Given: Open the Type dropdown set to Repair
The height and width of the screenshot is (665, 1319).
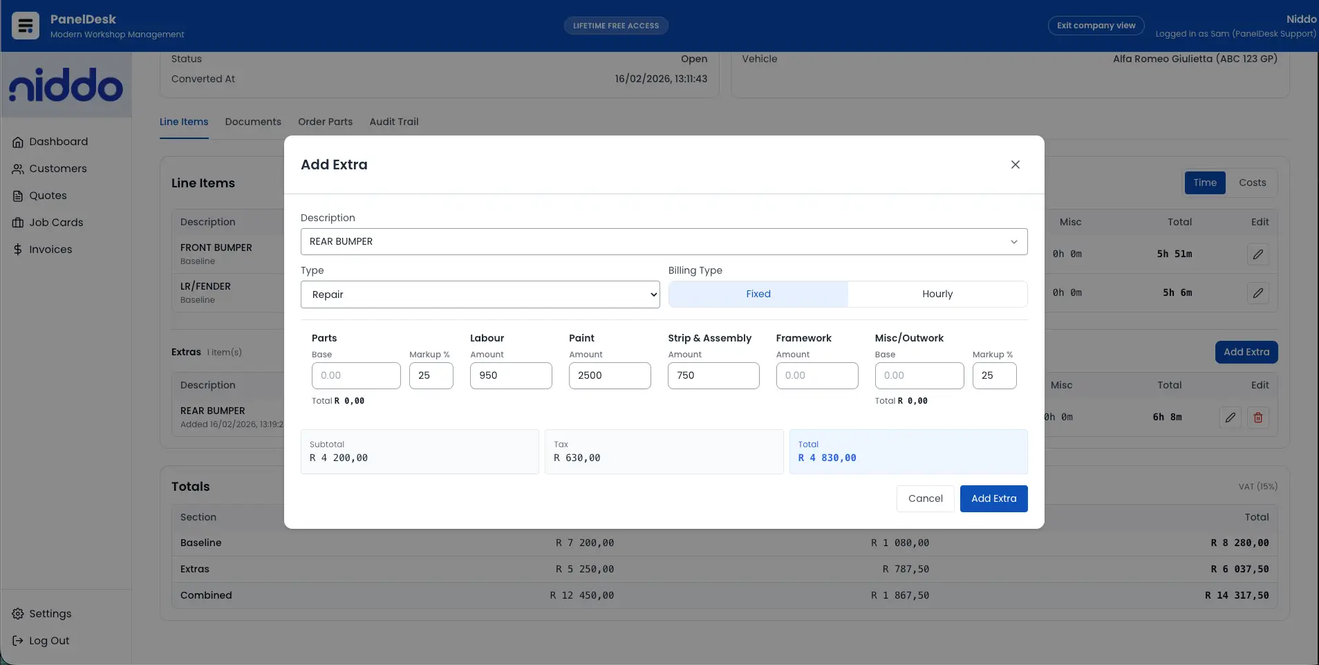Looking at the screenshot, I should (480, 294).
